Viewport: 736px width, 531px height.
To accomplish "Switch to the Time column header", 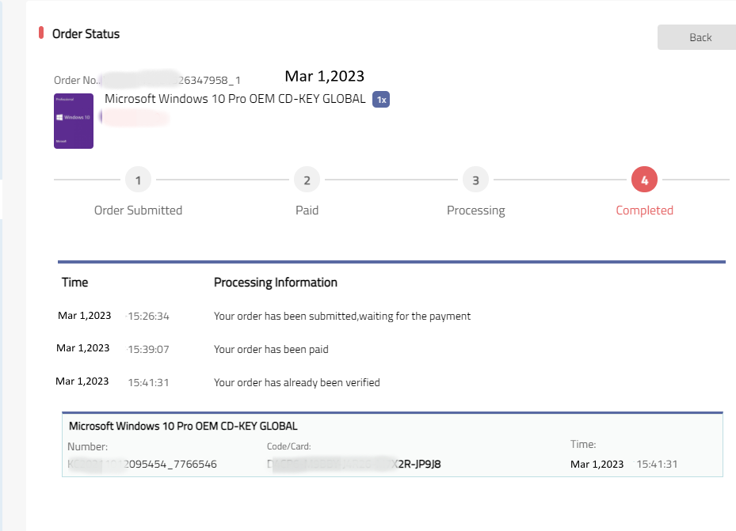I will (x=74, y=282).
